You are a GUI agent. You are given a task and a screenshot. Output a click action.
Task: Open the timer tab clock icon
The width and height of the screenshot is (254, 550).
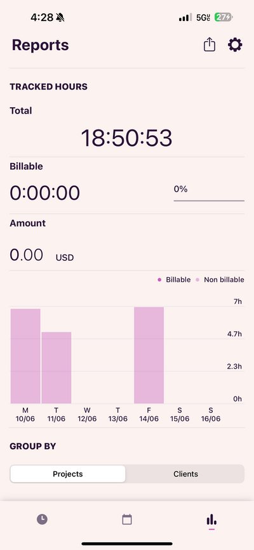[x=42, y=519]
